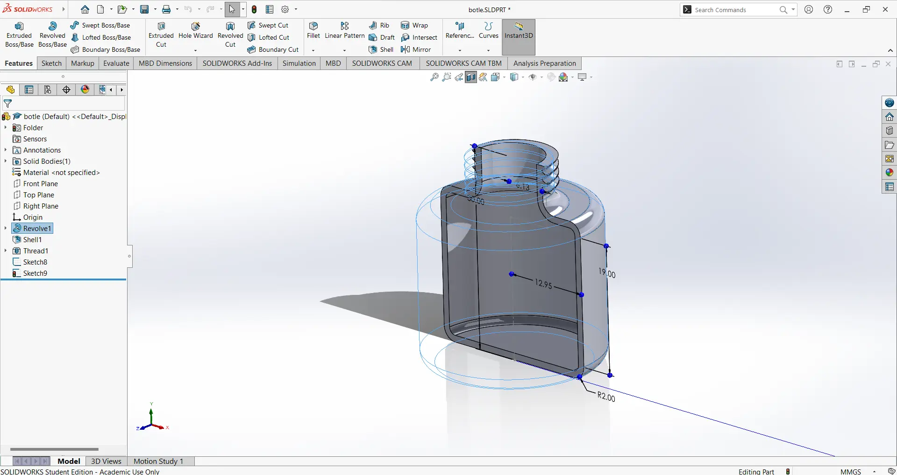Toggle the Select cursor tool
This screenshot has height=475, width=897.
click(x=232, y=9)
